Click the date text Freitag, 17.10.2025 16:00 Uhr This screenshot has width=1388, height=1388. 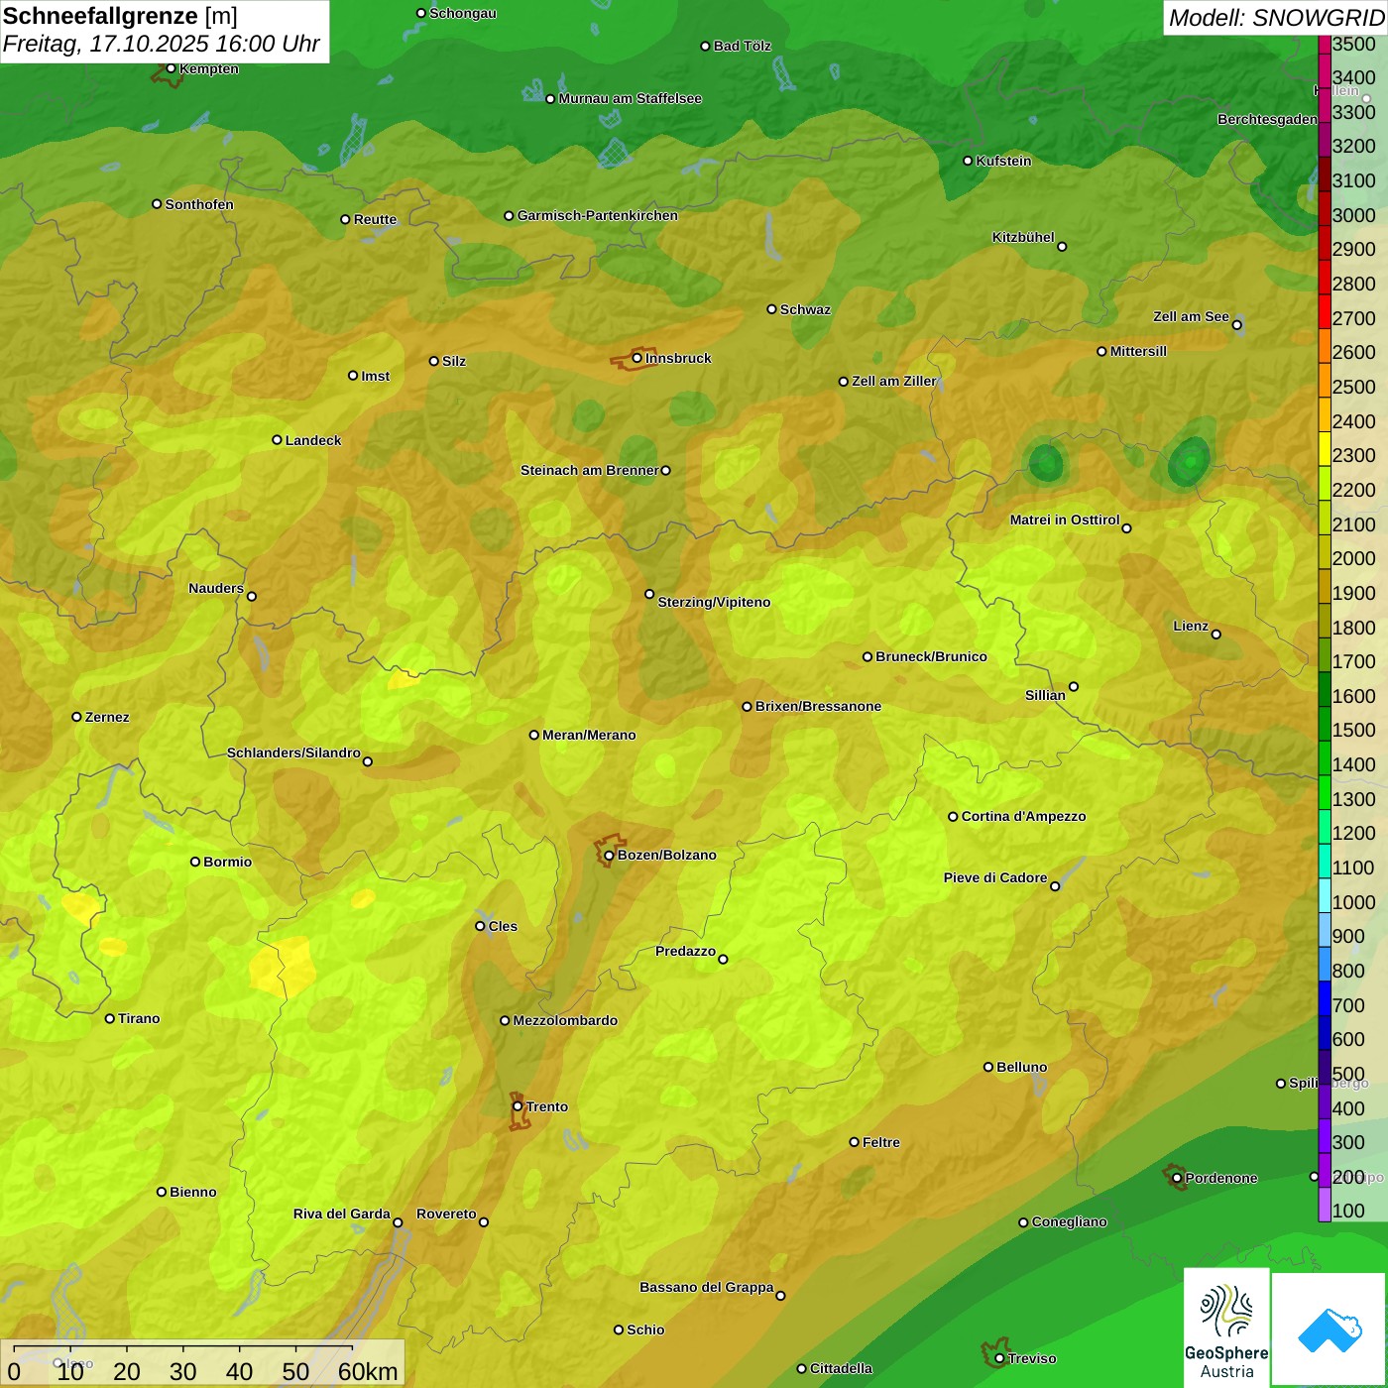[162, 44]
